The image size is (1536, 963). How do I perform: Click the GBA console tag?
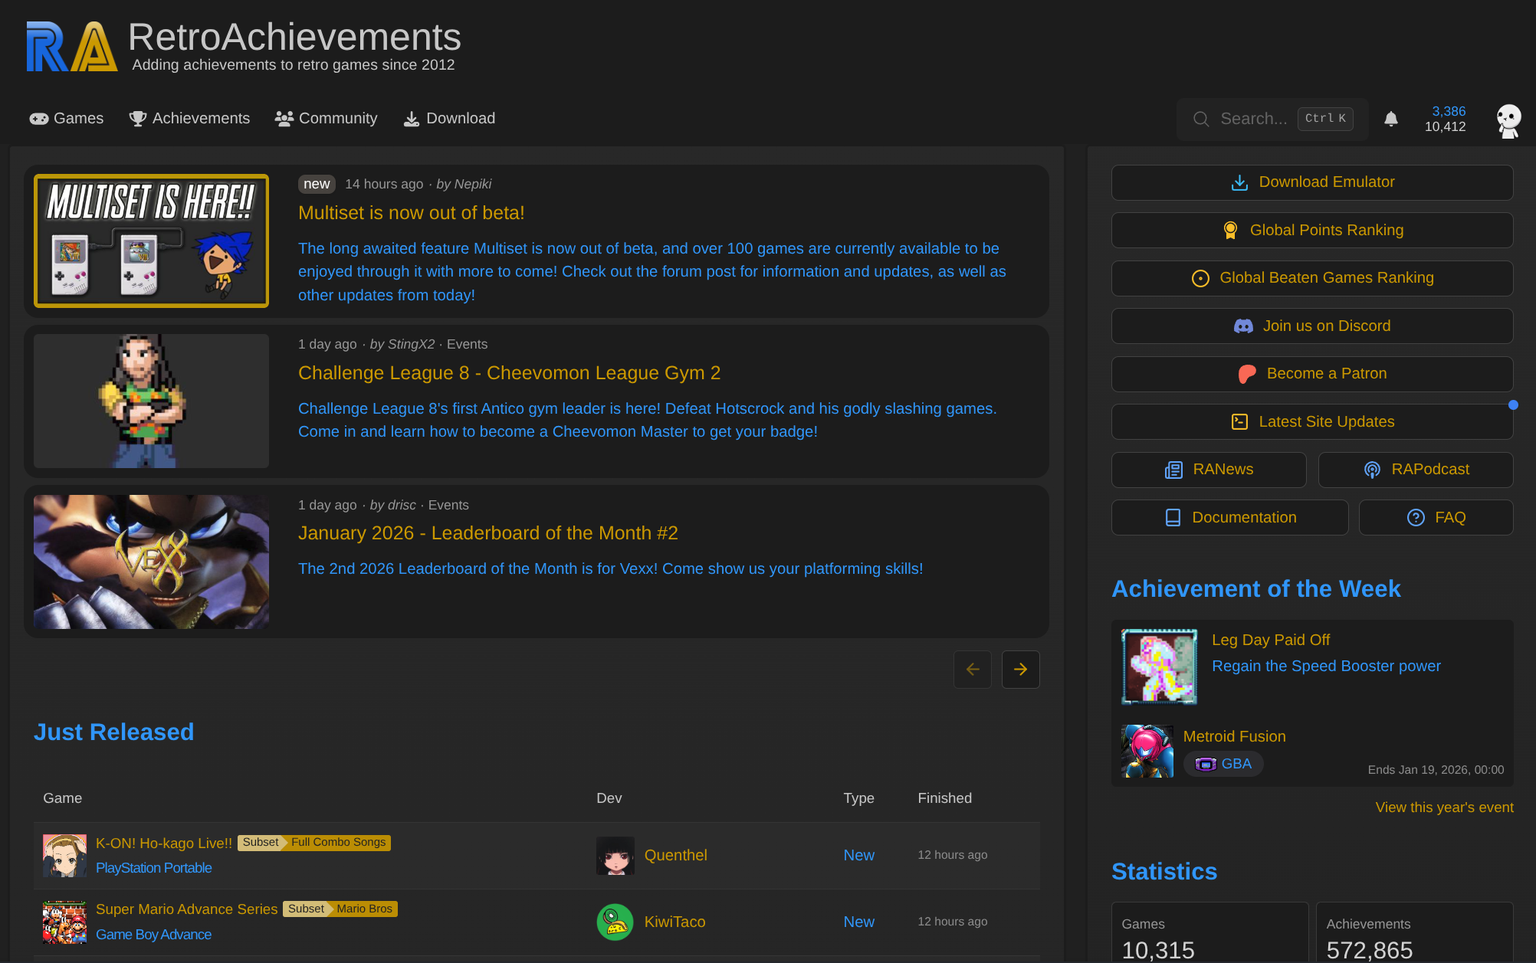point(1223,764)
